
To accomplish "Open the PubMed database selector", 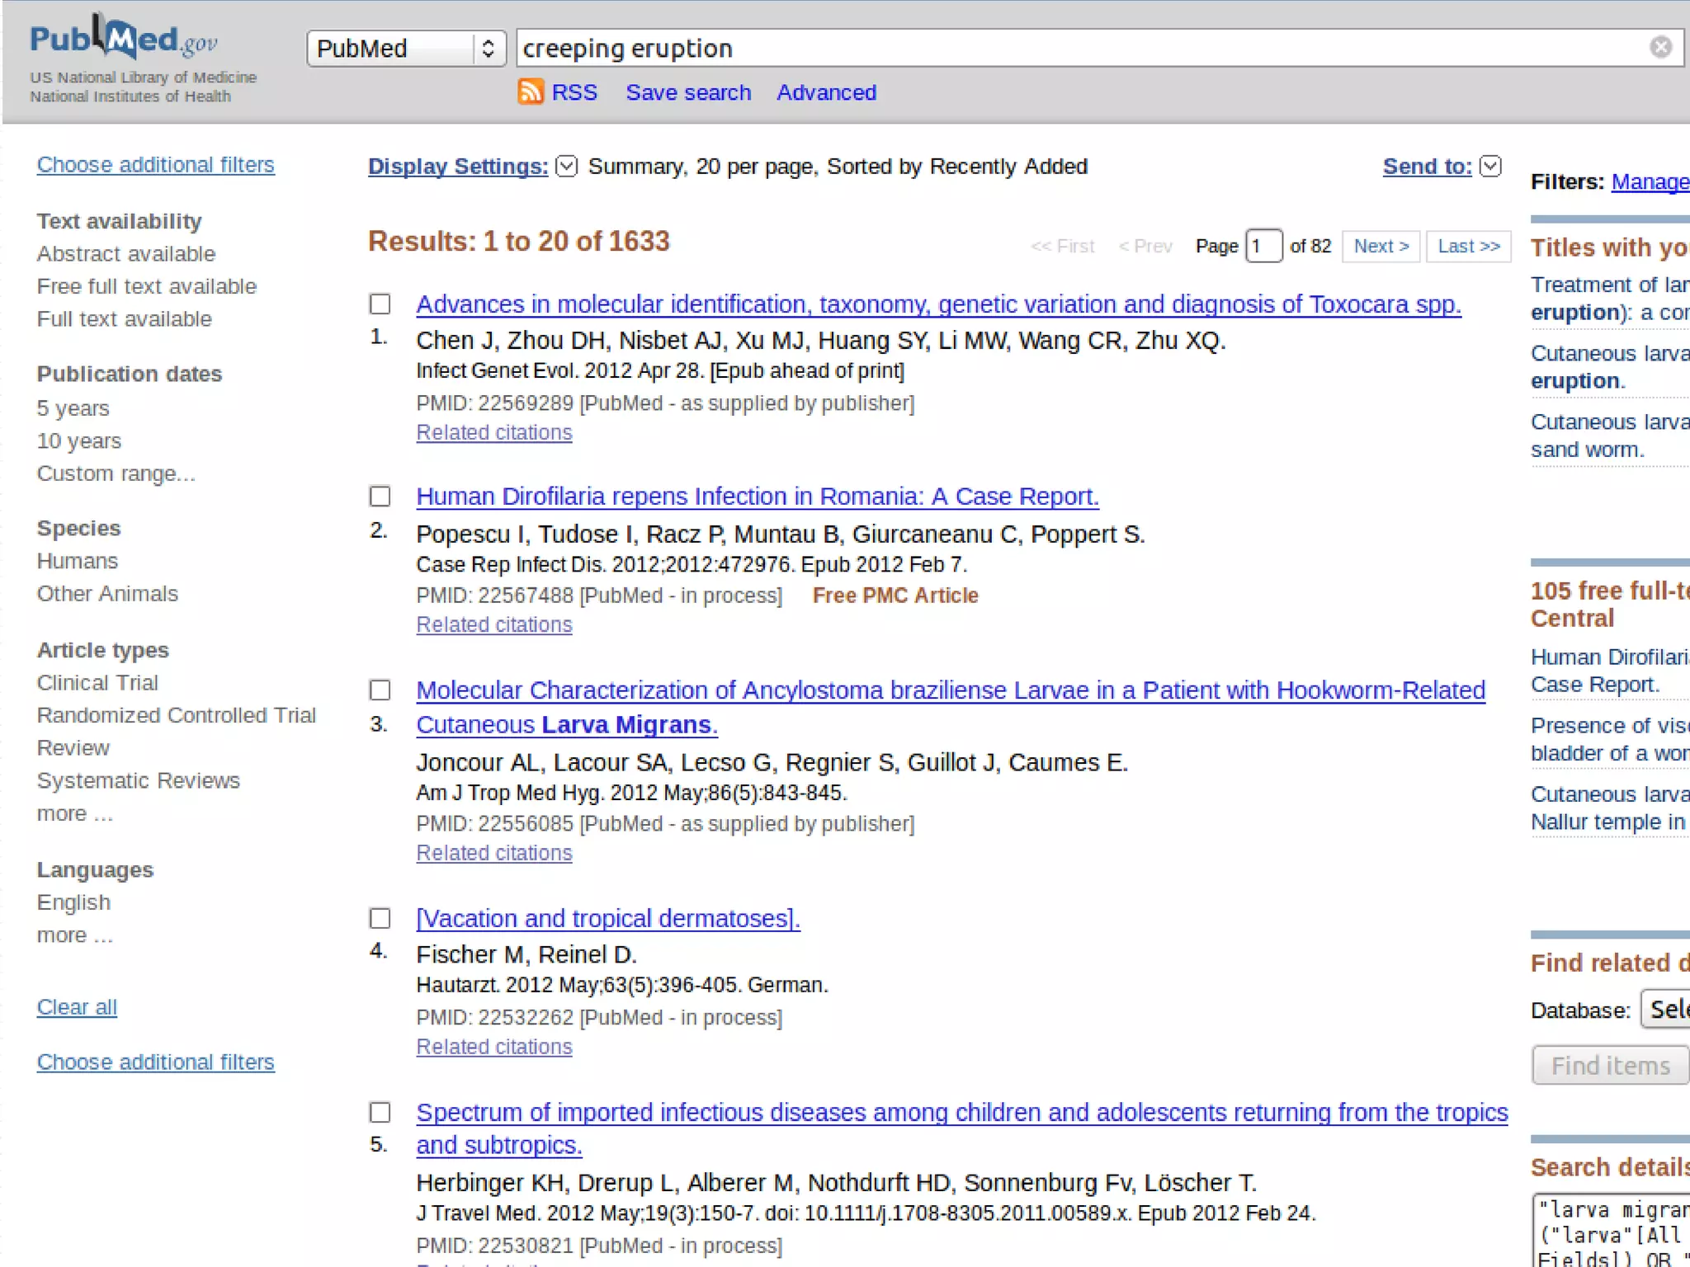I will coord(406,49).
